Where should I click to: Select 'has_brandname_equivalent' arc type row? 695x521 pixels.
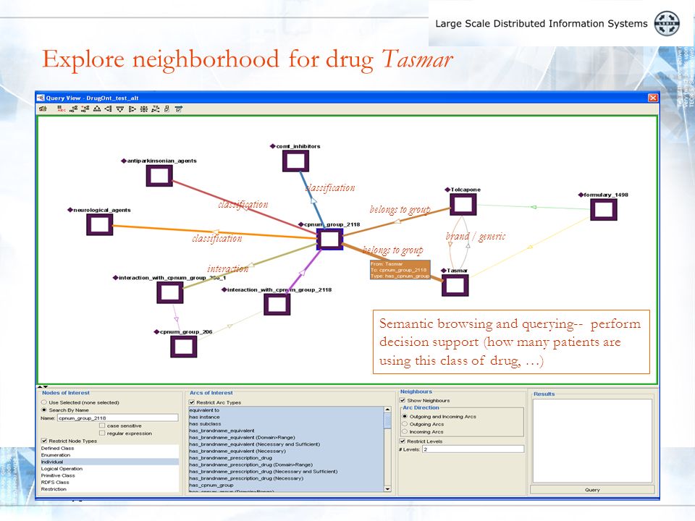[x=287, y=431]
